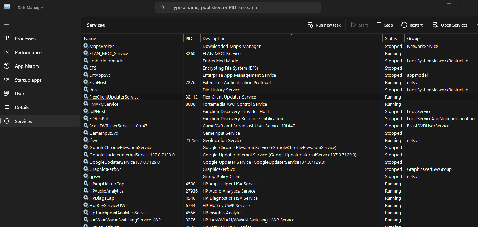Click the gear icon beside gpsvc
The width and height of the screenshot is (478, 227).
[x=86, y=176]
